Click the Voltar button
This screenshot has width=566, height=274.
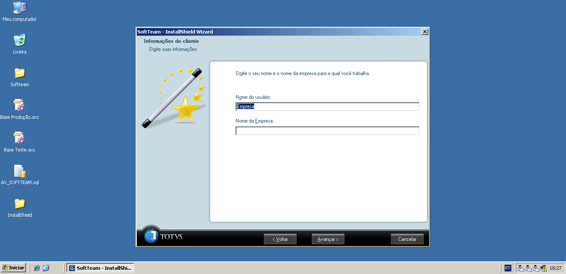pos(280,239)
